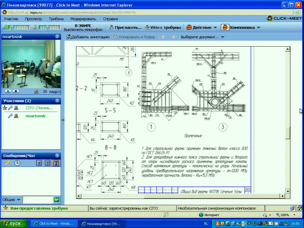
Task: Stop the nvartovsk video stream
Action: pos(16,91)
